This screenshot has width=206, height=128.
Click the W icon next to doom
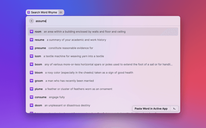(x=32, y=105)
